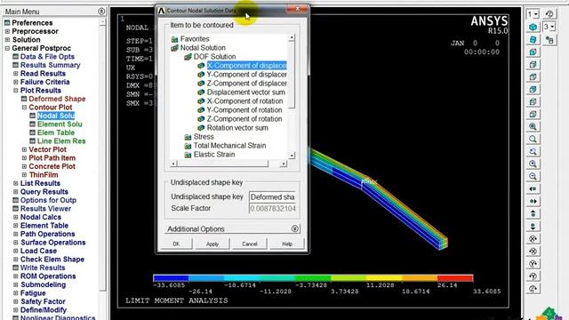Select Y-Component of displacement item
This screenshot has height=320, width=569.
pyautogui.click(x=247, y=75)
